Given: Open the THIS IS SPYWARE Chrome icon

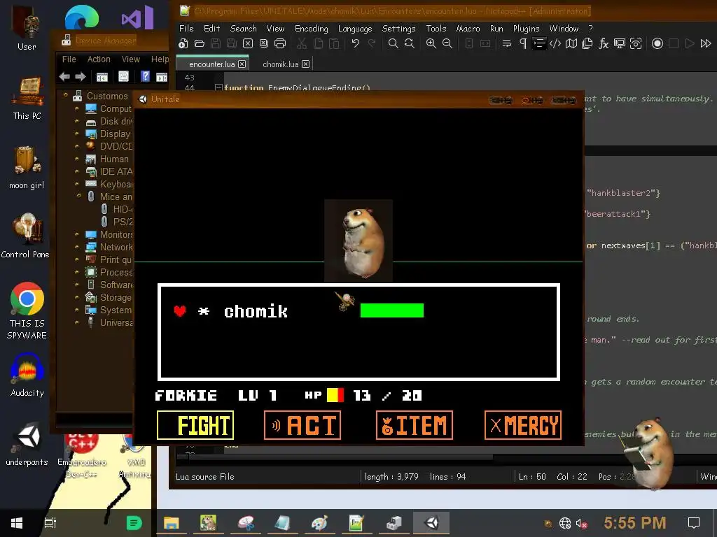Looking at the screenshot, I should pyautogui.click(x=27, y=311).
